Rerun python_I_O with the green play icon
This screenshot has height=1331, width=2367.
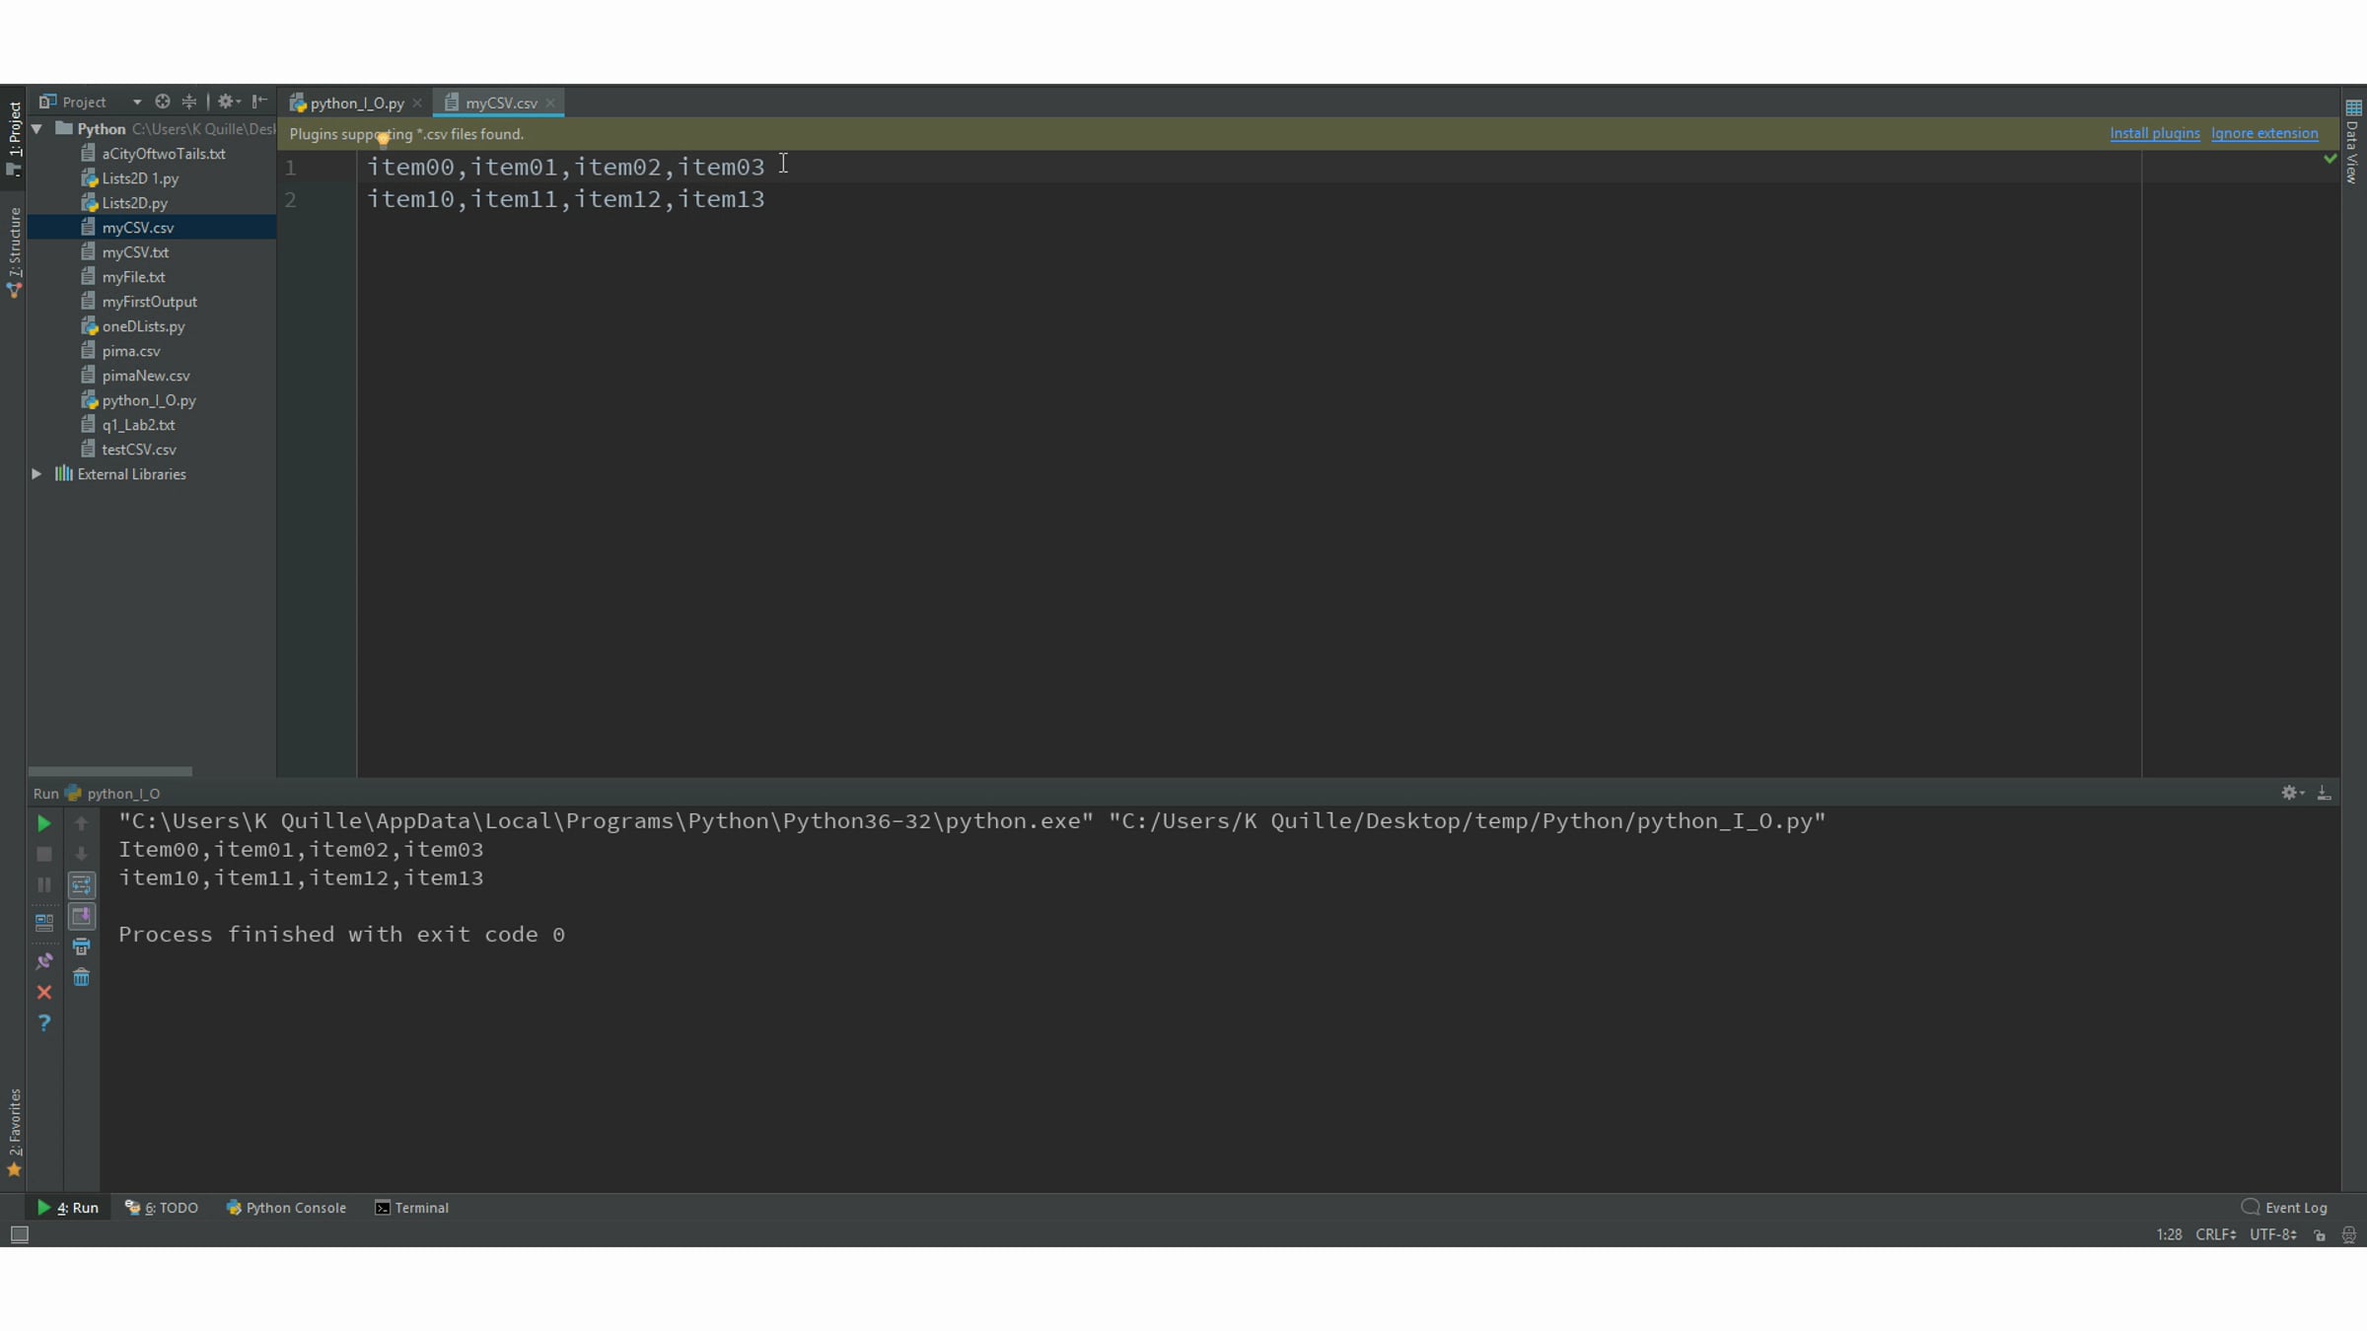pos(43,823)
